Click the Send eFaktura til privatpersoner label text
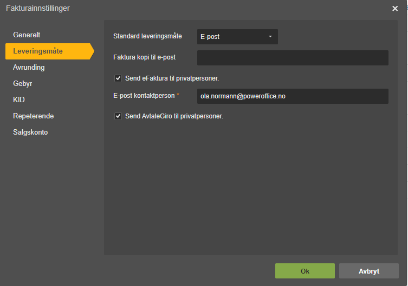Screen dimensions: 408x286 tap(172, 78)
